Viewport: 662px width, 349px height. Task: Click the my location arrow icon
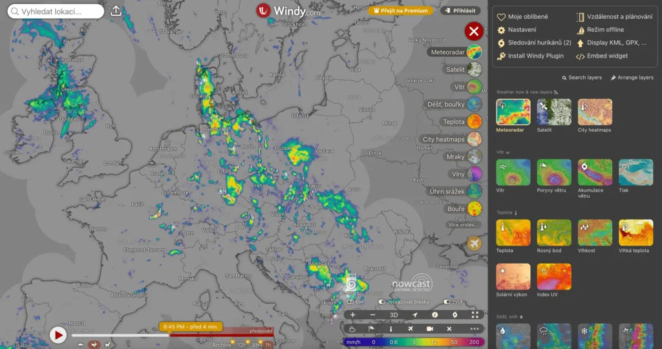pyautogui.click(x=414, y=315)
